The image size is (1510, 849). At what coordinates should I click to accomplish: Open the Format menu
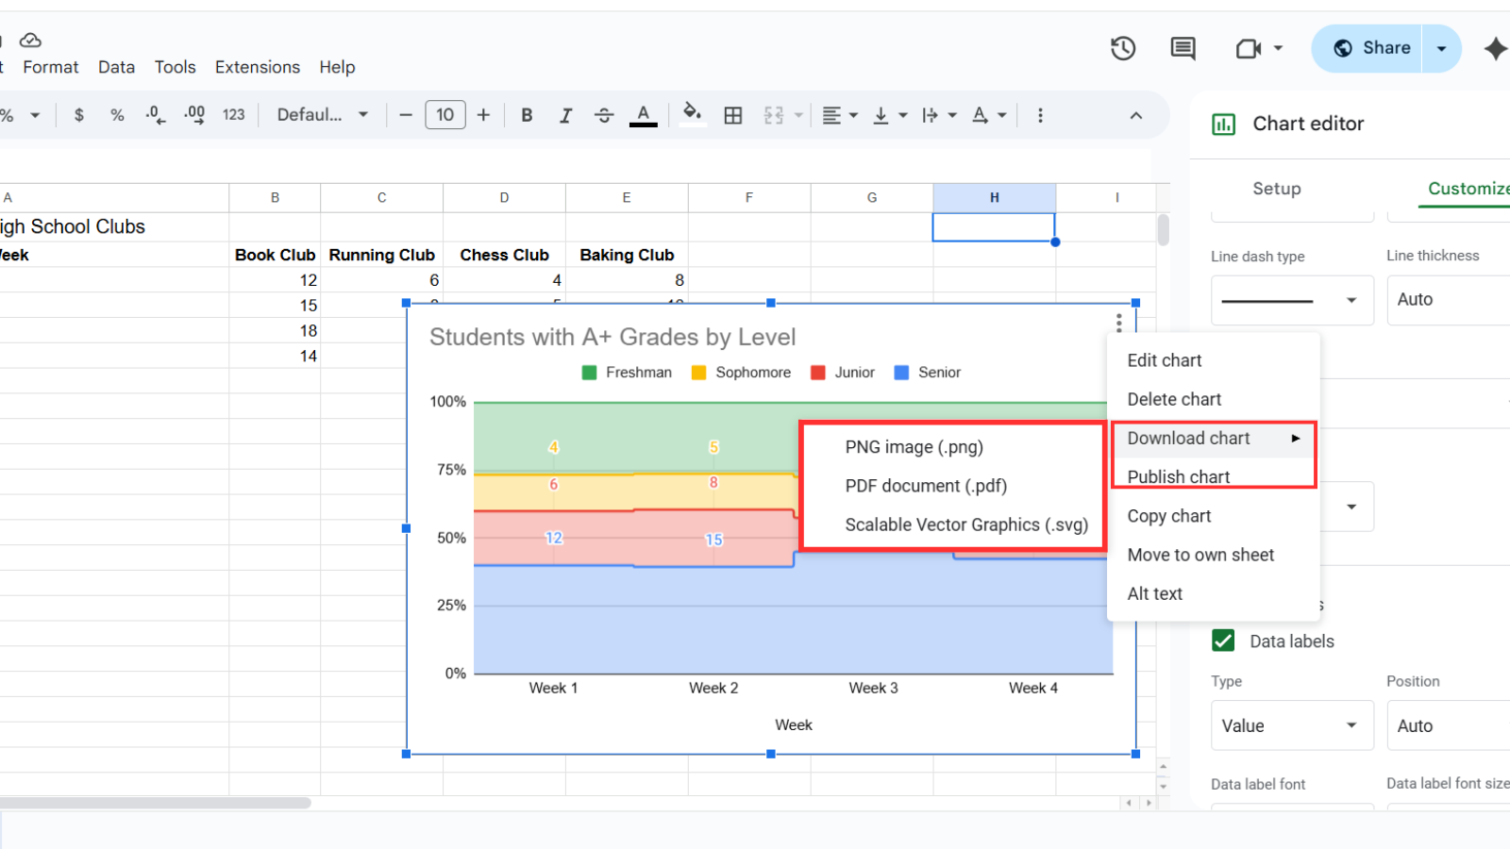tap(51, 67)
